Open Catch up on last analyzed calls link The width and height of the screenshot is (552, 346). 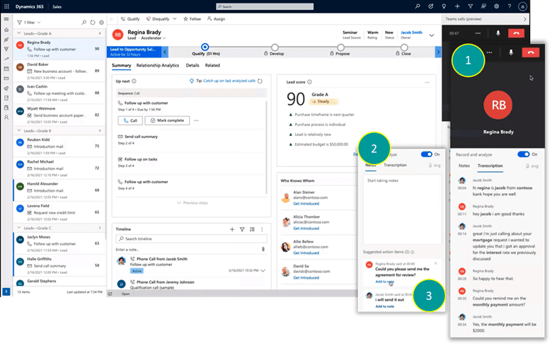coord(229,81)
